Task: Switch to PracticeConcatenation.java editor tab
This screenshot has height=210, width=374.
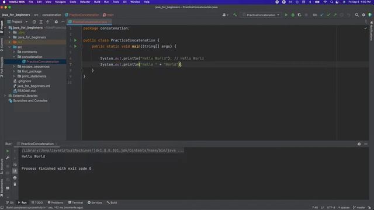Action: pyautogui.click(x=89, y=22)
